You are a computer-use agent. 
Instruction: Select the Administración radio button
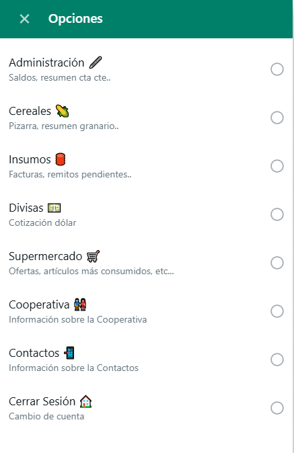(277, 69)
